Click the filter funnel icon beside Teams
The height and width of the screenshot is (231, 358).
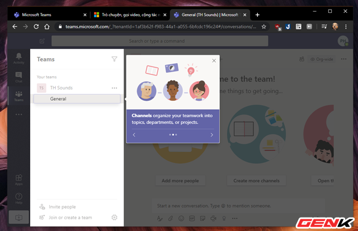[114, 59]
